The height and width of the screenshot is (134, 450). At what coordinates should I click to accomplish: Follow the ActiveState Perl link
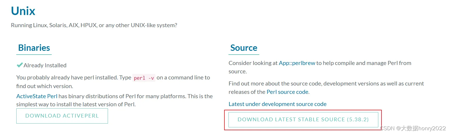click(37, 96)
